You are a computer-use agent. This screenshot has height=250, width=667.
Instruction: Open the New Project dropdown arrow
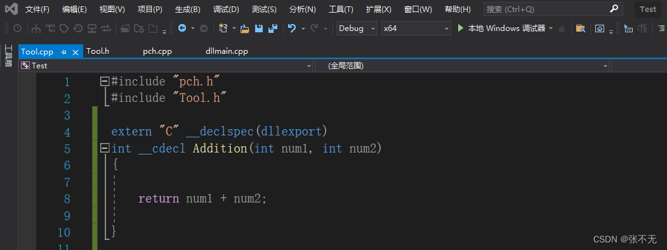[x=234, y=28]
